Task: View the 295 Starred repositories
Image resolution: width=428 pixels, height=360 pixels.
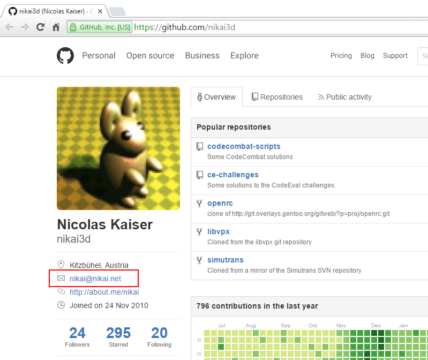Action: 118,337
